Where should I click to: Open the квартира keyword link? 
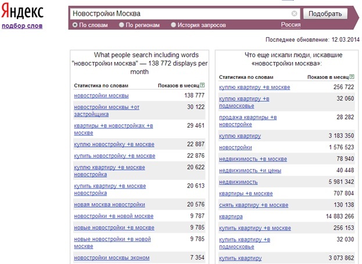(231, 216)
